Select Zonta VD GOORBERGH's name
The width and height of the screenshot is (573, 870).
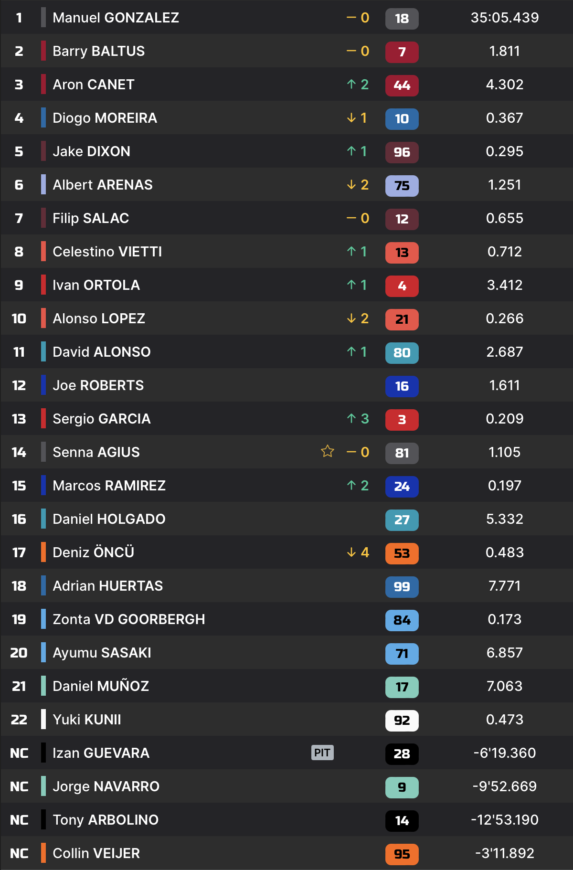(x=128, y=619)
